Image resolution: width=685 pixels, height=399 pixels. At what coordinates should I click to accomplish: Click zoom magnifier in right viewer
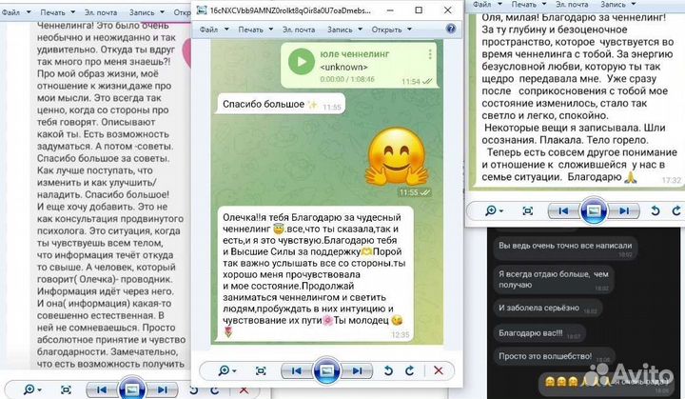(491, 210)
